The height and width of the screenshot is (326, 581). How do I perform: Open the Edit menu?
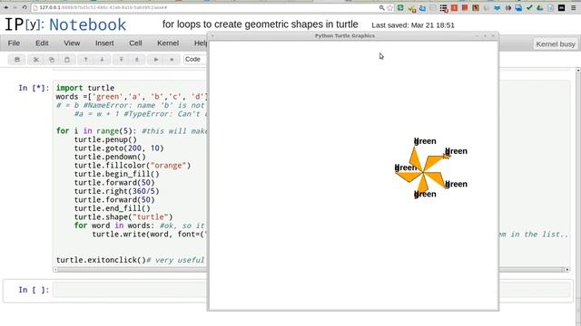42,43
